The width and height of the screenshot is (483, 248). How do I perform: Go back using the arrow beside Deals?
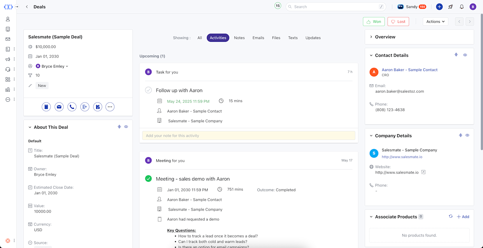click(27, 7)
